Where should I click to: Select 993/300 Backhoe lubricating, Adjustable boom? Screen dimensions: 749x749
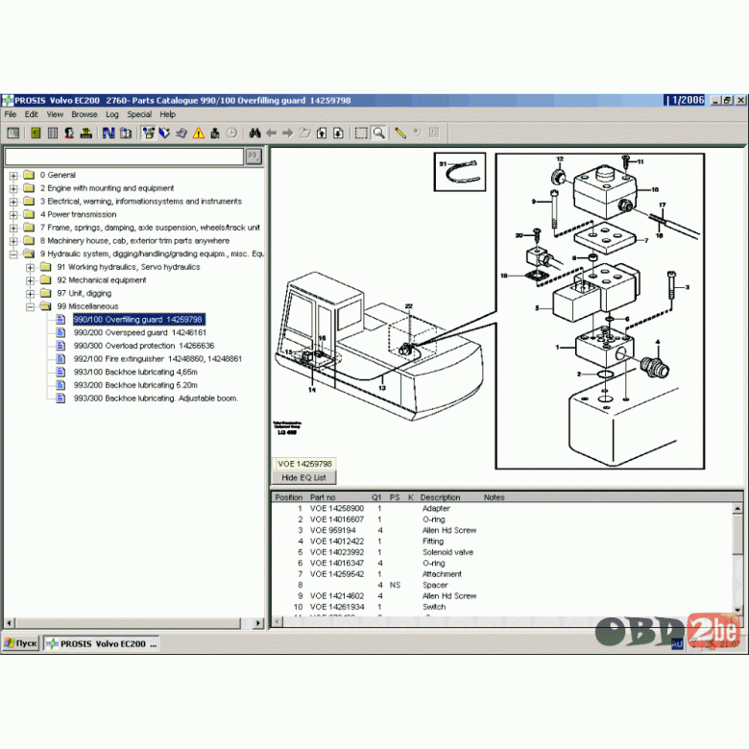(x=156, y=398)
